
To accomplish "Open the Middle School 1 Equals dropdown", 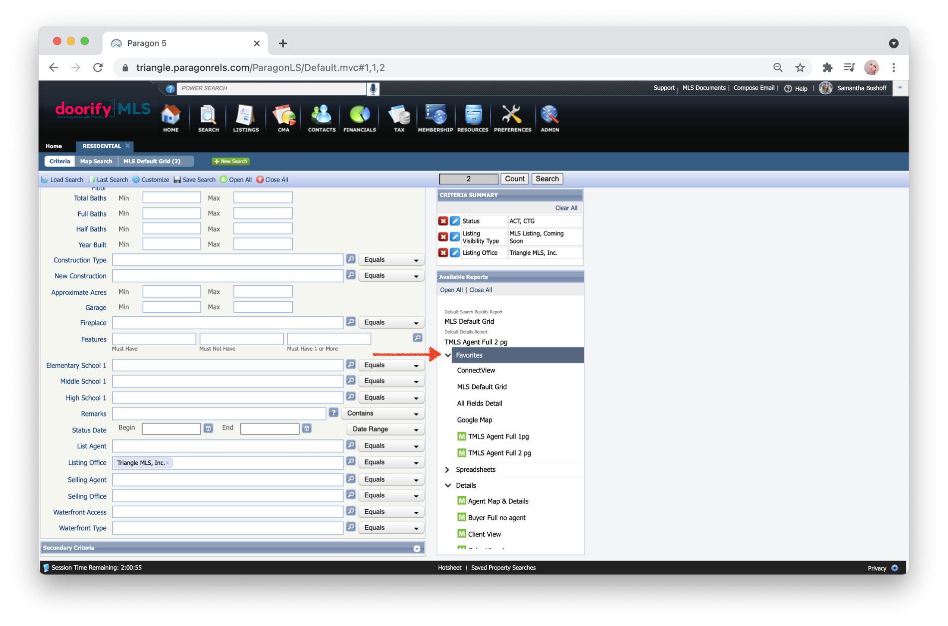I will point(391,381).
